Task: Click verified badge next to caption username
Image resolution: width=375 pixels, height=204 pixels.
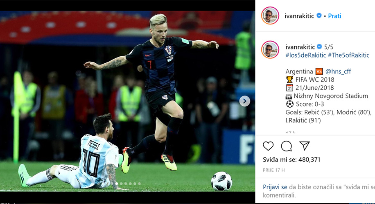Action: [319, 47]
